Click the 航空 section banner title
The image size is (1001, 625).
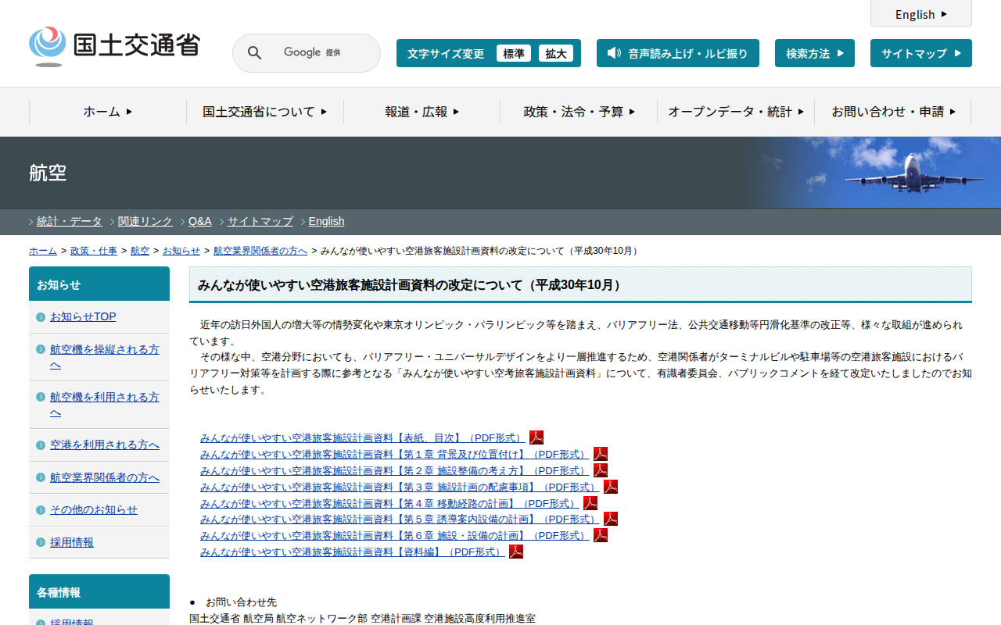(48, 173)
